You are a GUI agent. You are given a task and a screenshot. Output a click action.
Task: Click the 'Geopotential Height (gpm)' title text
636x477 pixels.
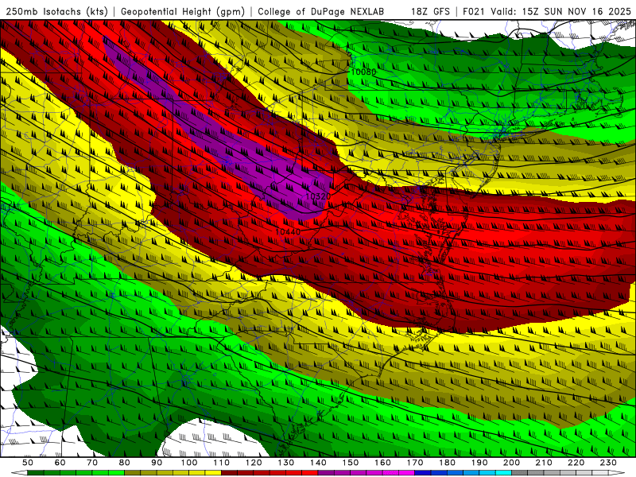(x=183, y=11)
